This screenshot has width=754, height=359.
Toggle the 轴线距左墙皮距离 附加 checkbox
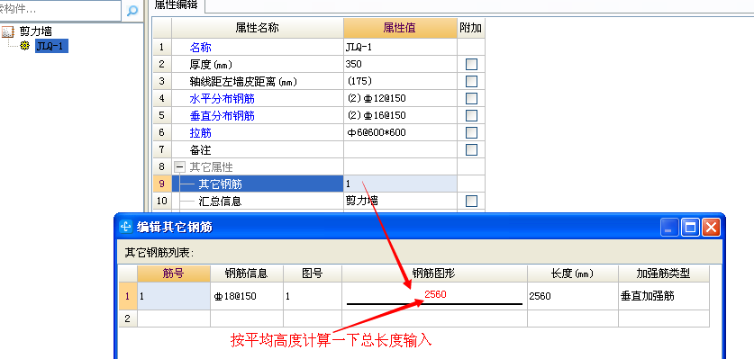[x=471, y=81]
